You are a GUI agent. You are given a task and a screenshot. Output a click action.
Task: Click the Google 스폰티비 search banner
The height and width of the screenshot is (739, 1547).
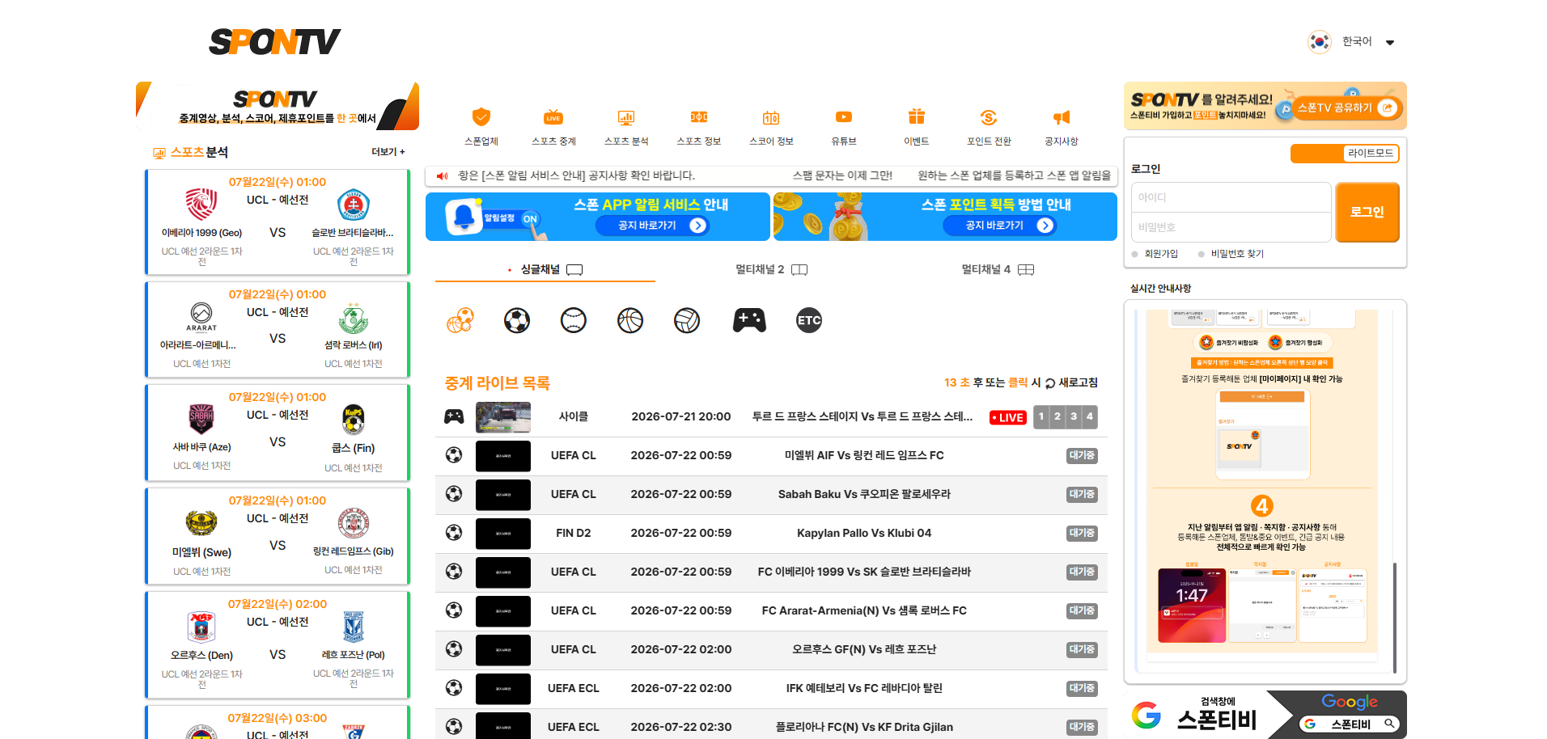[x=1265, y=715]
